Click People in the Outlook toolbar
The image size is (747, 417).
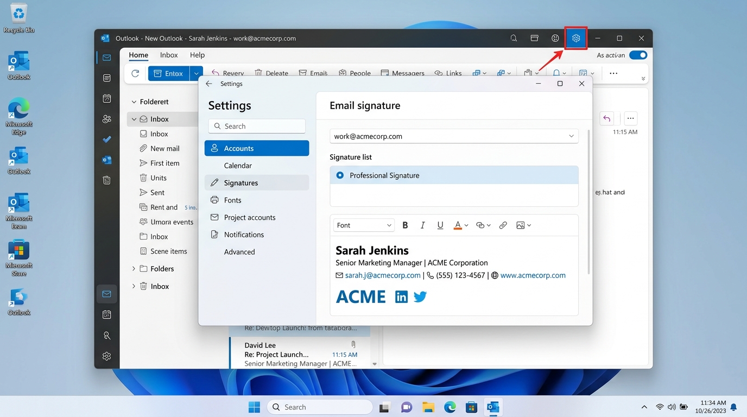(354, 73)
